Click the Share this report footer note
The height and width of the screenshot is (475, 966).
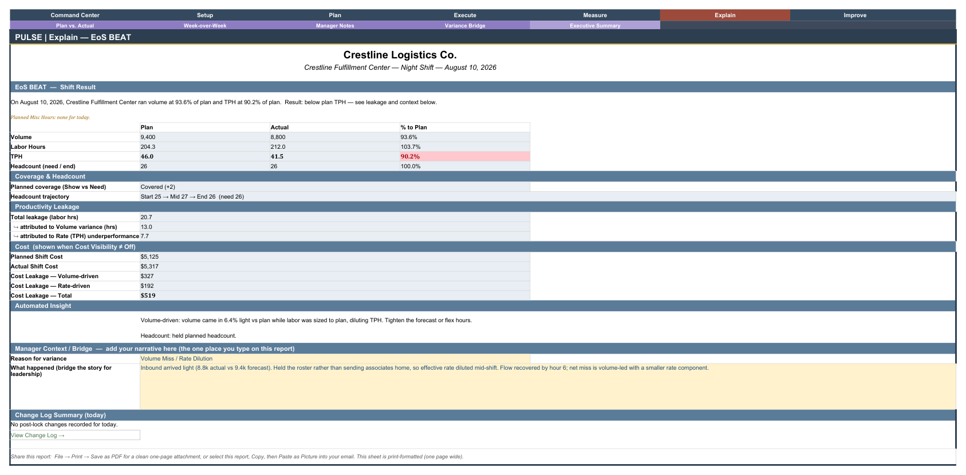(x=237, y=457)
